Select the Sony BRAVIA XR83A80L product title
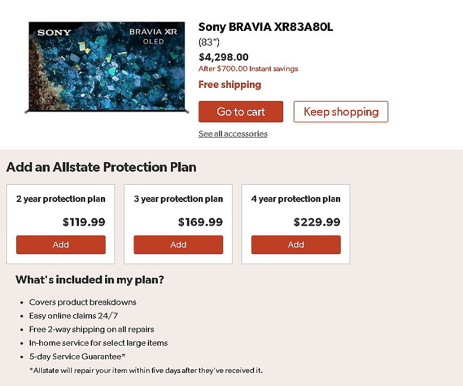The image size is (463, 386). point(266,27)
